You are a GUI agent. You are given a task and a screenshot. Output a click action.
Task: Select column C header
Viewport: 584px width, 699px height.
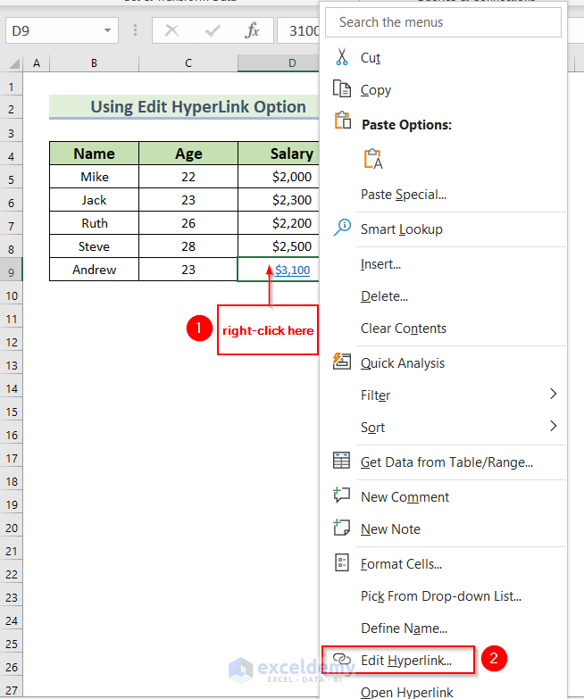(x=188, y=63)
